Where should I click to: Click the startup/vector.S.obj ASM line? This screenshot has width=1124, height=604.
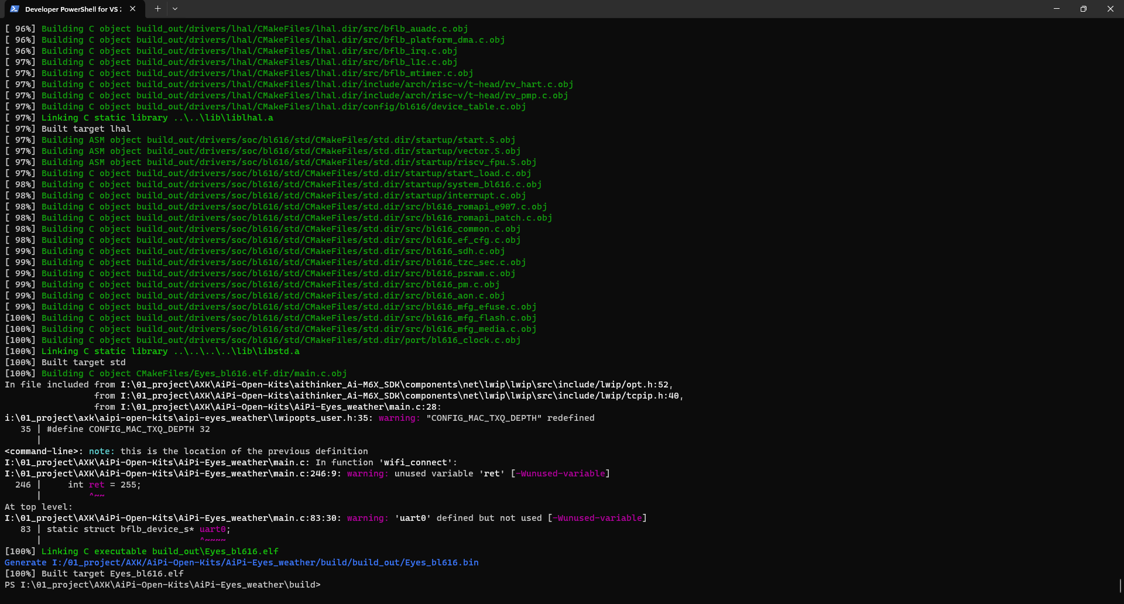click(x=263, y=151)
